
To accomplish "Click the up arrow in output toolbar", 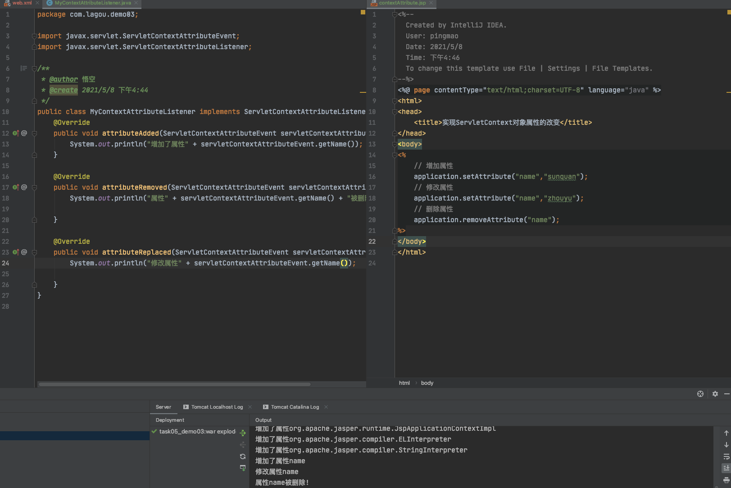I will click(726, 433).
